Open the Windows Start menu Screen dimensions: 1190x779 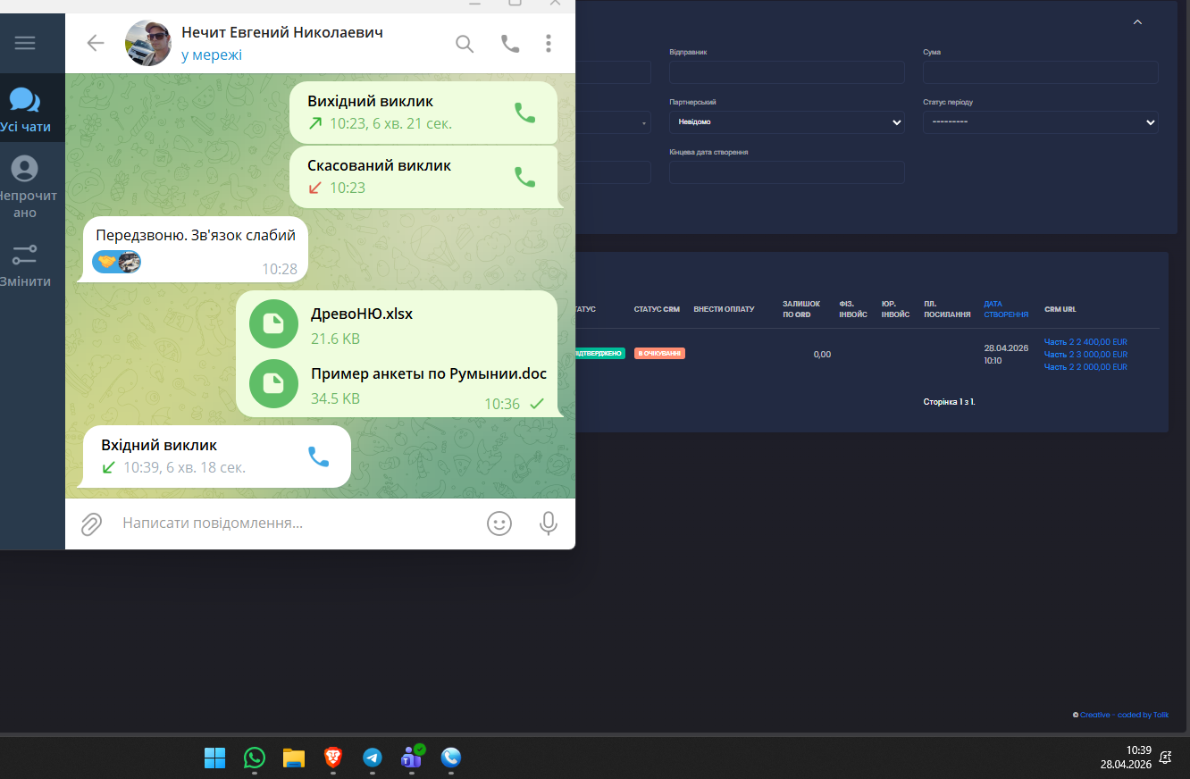coord(214,758)
